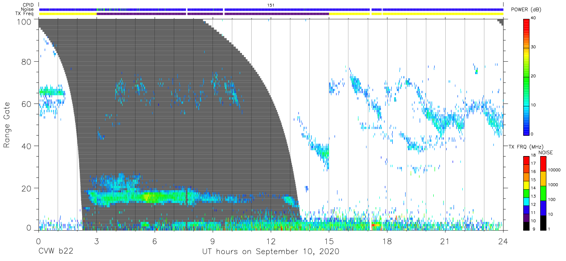Click the POWER colorbar label '20'
The image size is (566, 261).
point(534,76)
